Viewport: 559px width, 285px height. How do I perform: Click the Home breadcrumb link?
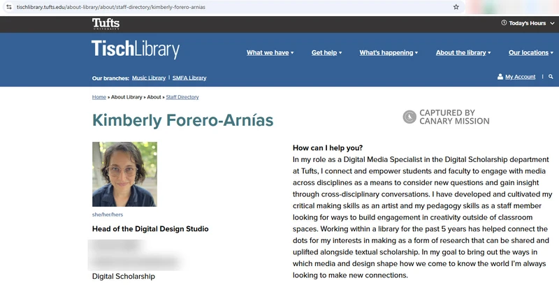[99, 97]
